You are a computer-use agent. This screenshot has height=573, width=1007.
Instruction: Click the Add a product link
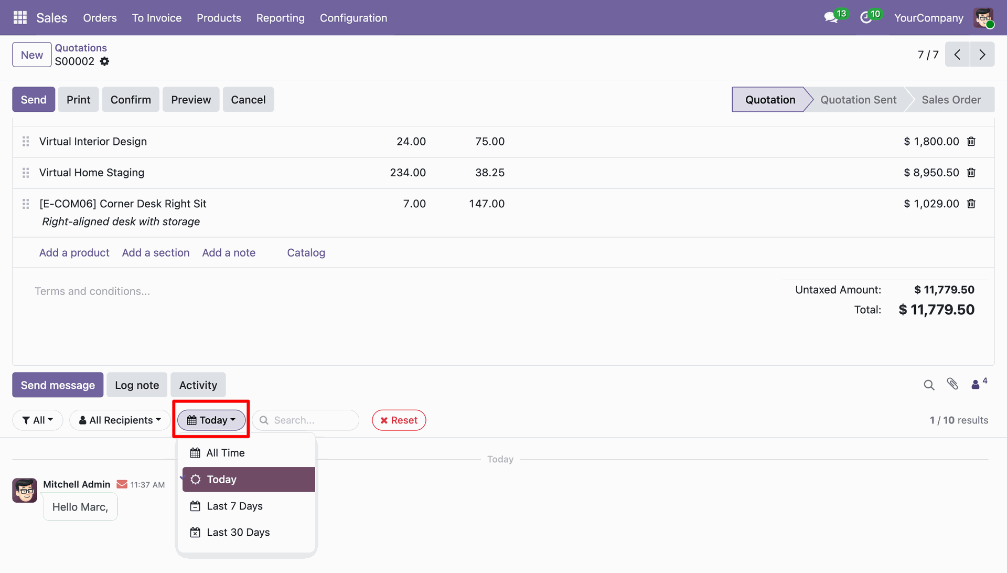(74, 253)
